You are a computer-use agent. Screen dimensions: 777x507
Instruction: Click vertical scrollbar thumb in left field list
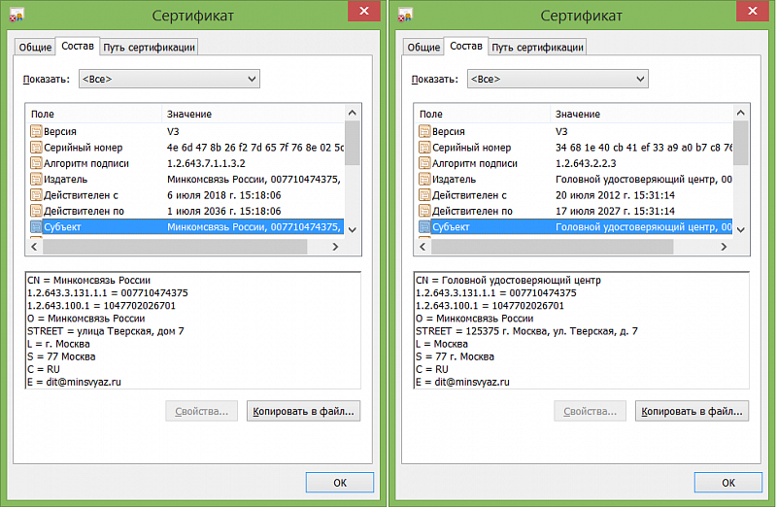[353, 143]
